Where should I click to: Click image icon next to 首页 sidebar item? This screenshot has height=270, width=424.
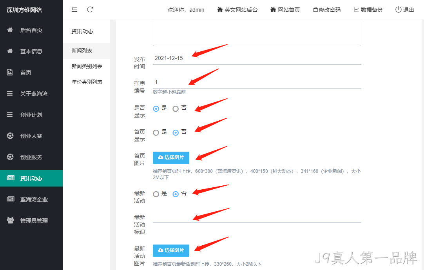click(x=10, y=72)
